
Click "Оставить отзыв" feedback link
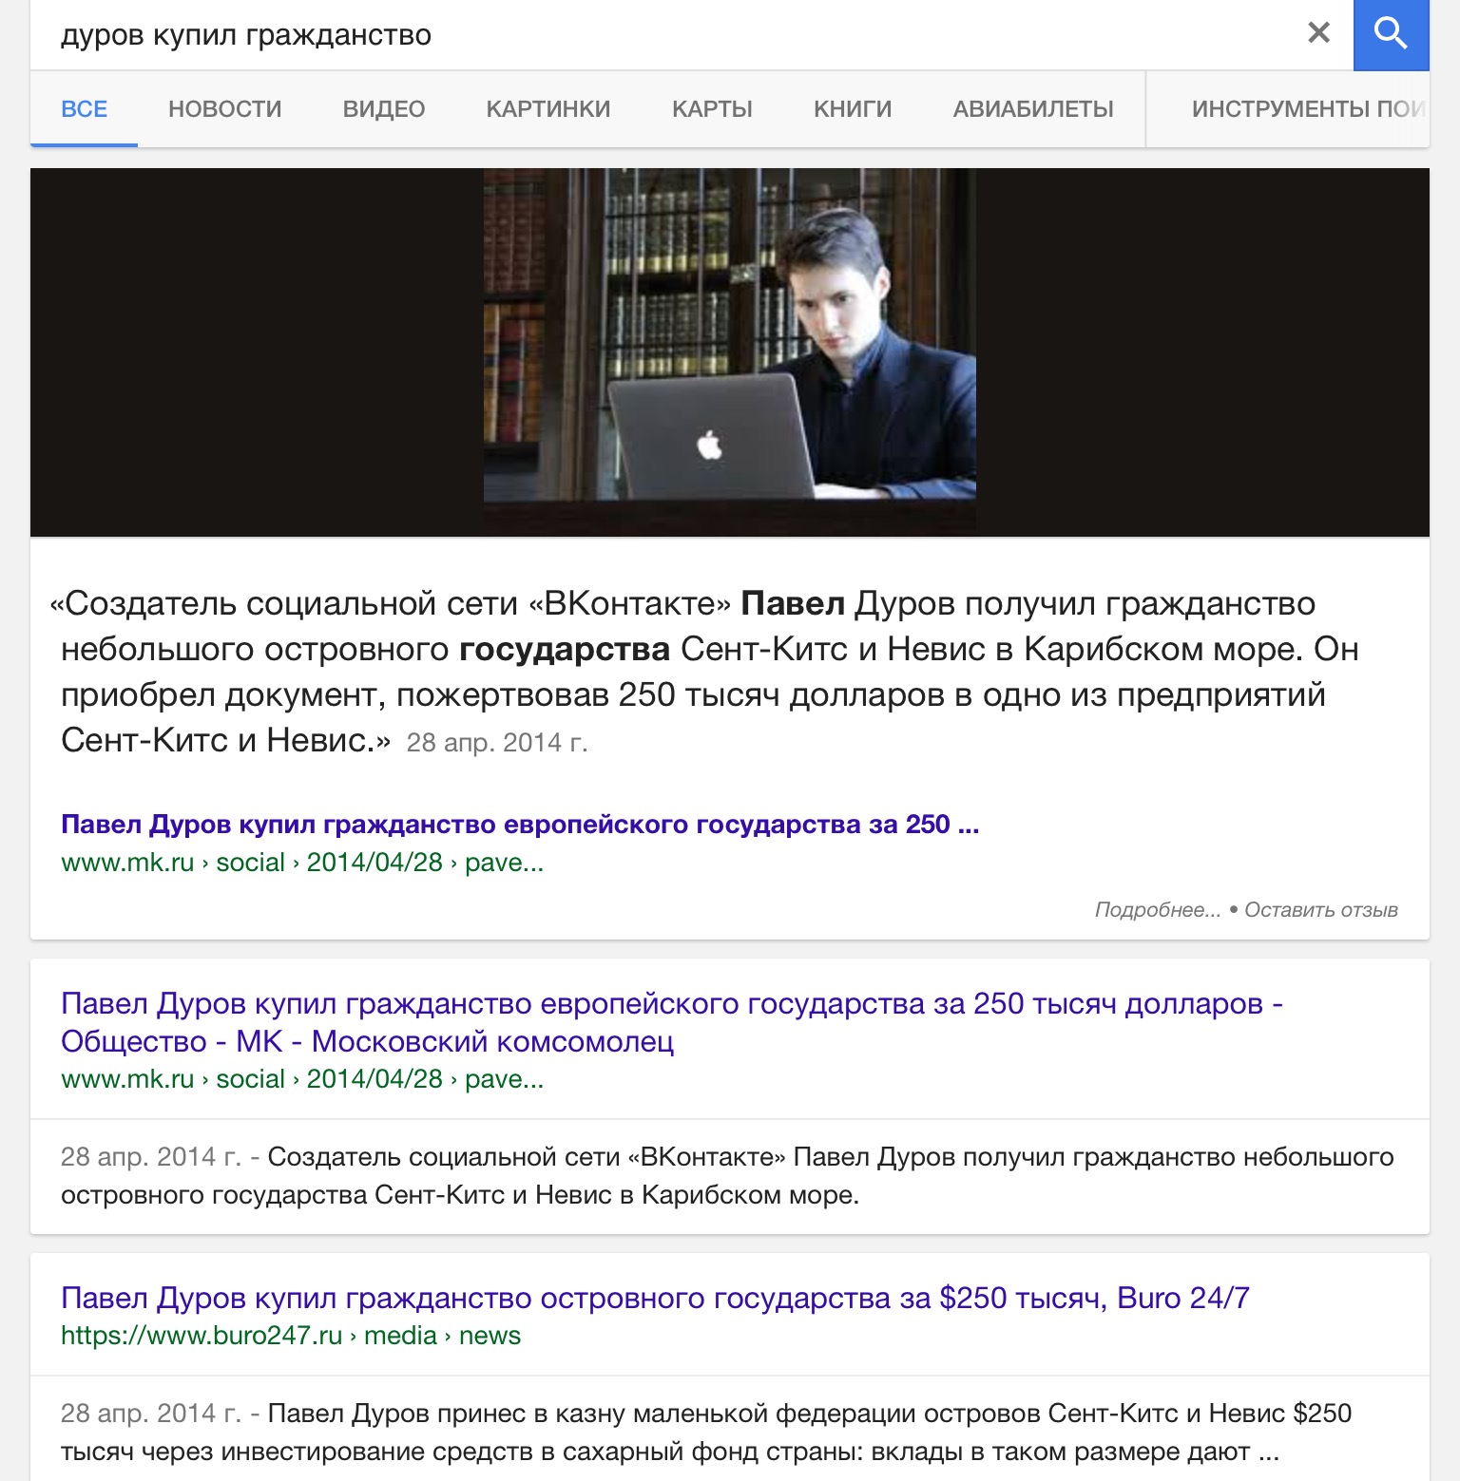[1321, 910]
